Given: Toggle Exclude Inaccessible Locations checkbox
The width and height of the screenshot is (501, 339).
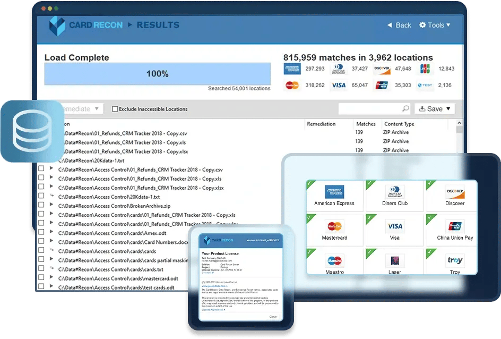Looking at the screenshot, I should click(x=115, y=109).
